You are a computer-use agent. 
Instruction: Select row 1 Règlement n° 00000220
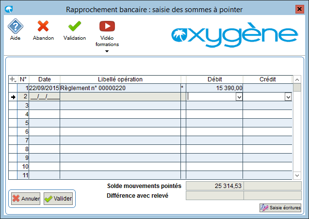click(x=120, y=88)
